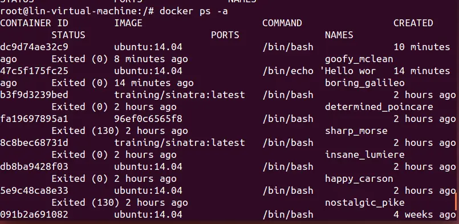Click container ID b3f9d3239bed
Image resolution: width=459 pixels, height=224 pixels.
click(34, 95)
